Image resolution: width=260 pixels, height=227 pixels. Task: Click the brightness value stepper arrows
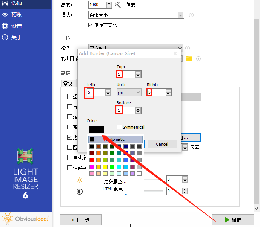(185, 179)
